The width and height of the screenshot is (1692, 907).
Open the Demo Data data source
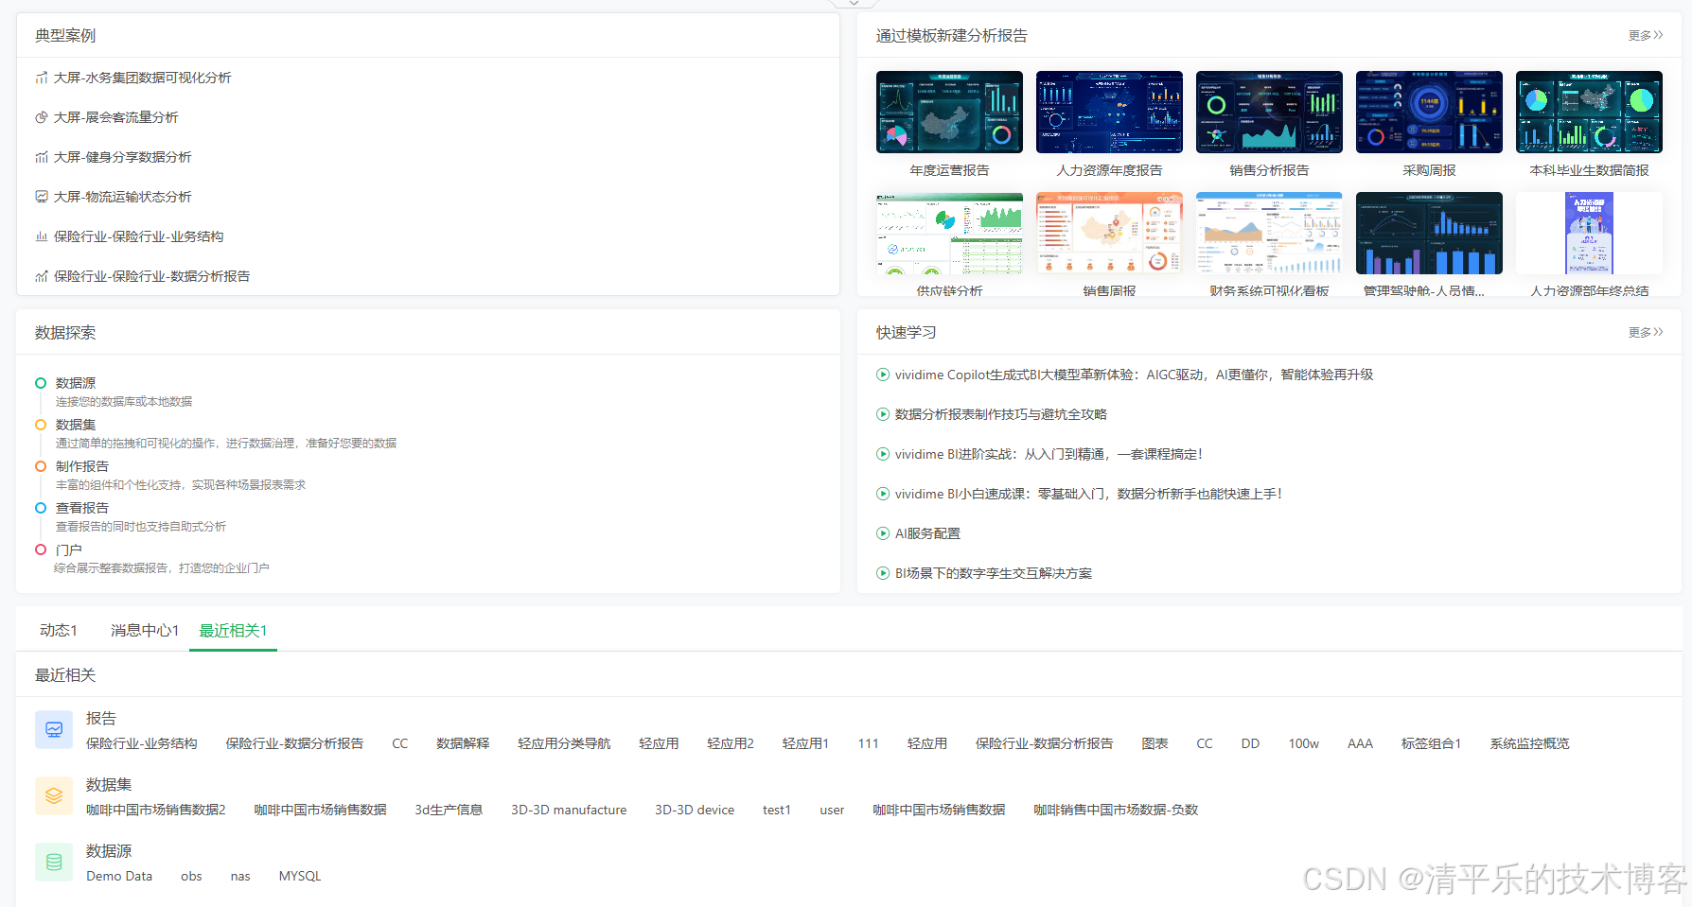click(x=119, y=876)
